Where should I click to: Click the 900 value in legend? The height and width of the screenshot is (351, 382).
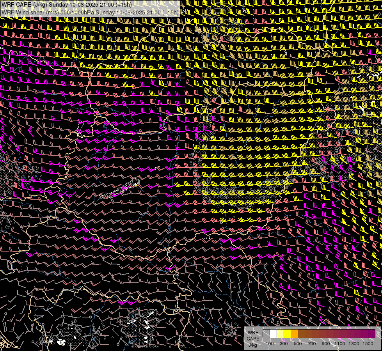tap(326, 344)
